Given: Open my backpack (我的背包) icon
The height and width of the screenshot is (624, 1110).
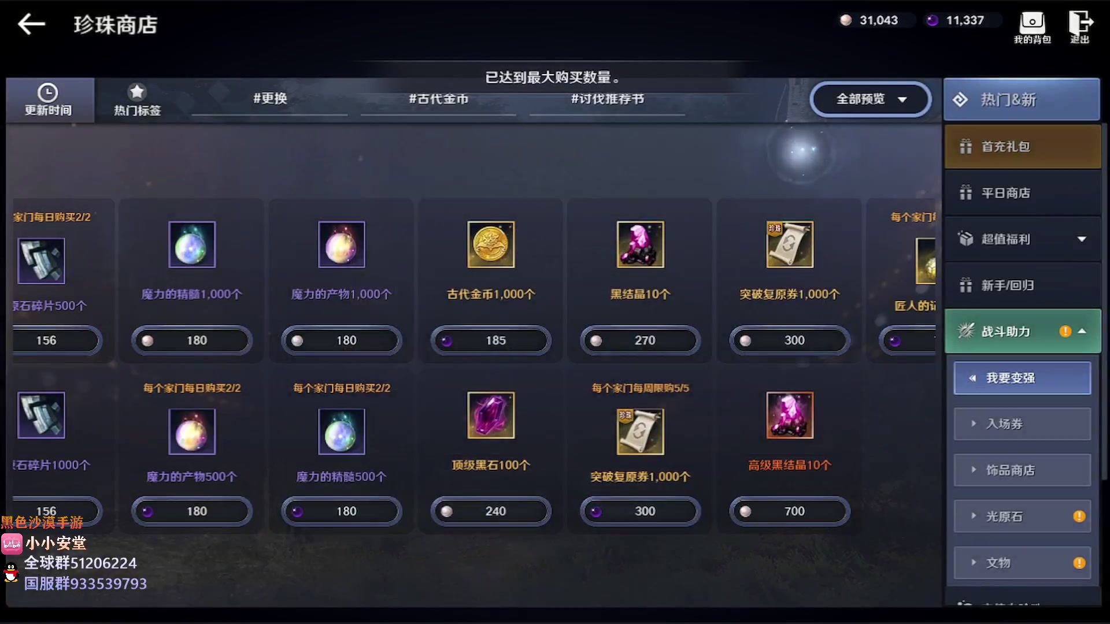Looking at the screenshot, I should tap(1032, 23).
